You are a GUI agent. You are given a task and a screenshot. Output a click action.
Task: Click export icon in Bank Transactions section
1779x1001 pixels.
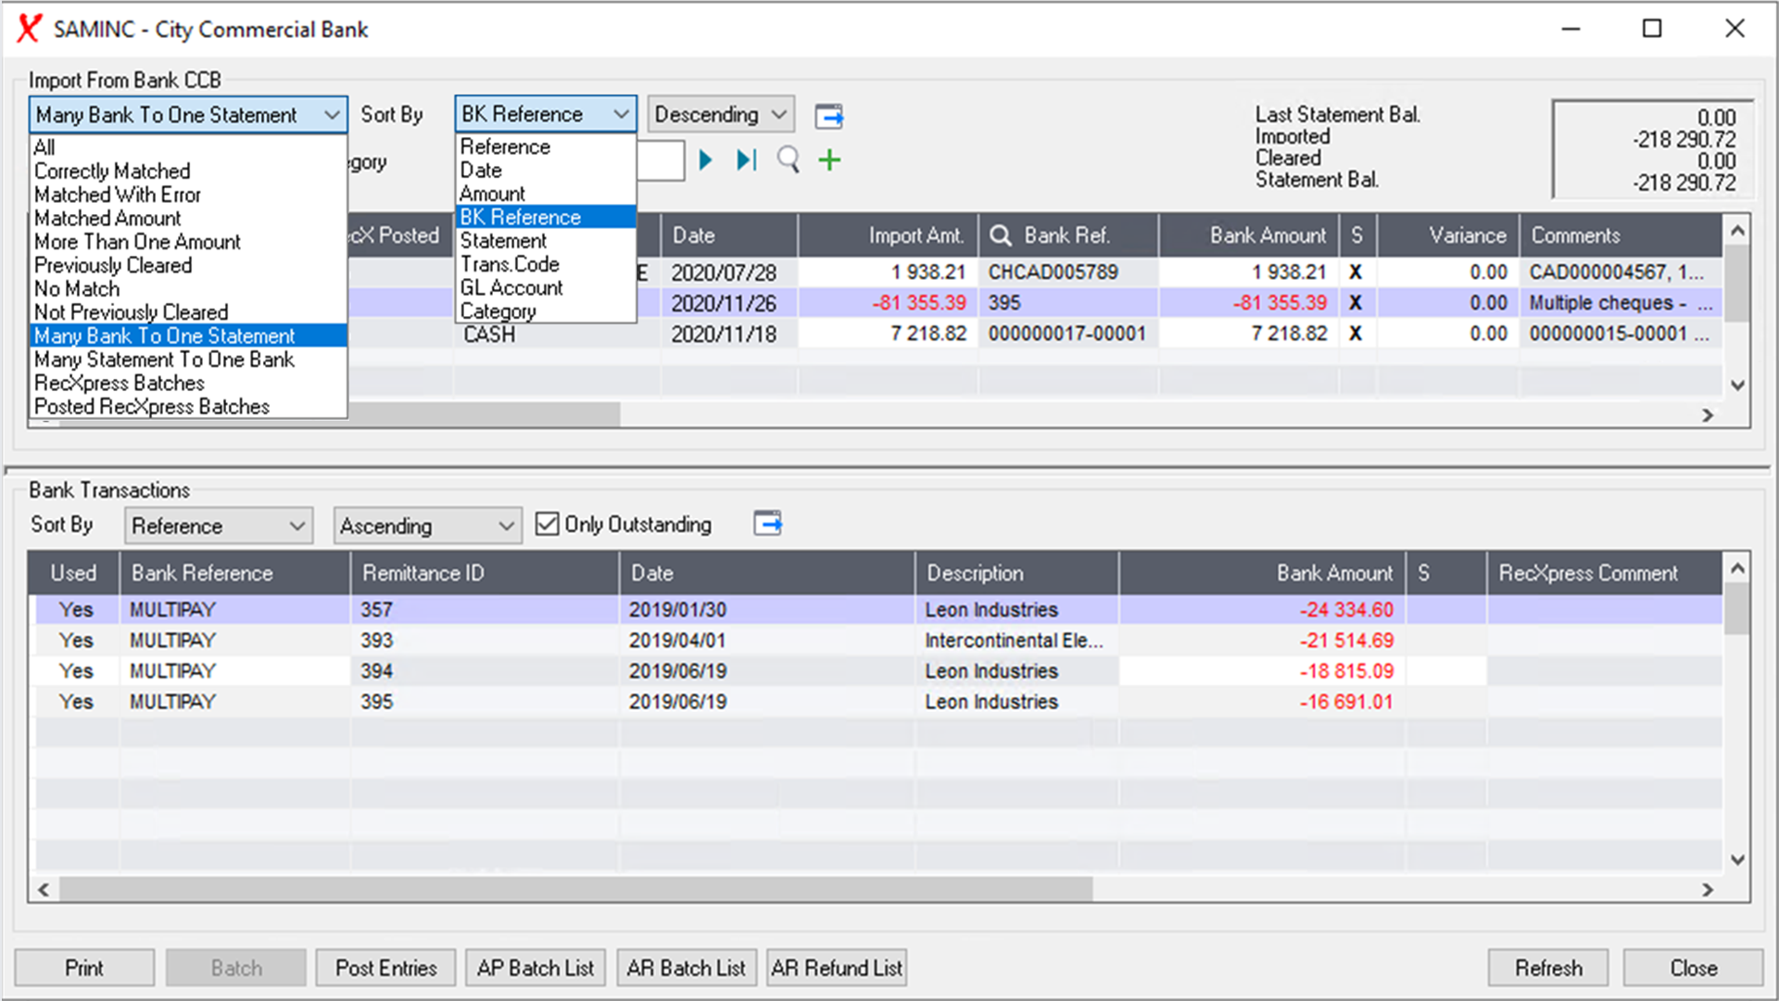point(767,524)
